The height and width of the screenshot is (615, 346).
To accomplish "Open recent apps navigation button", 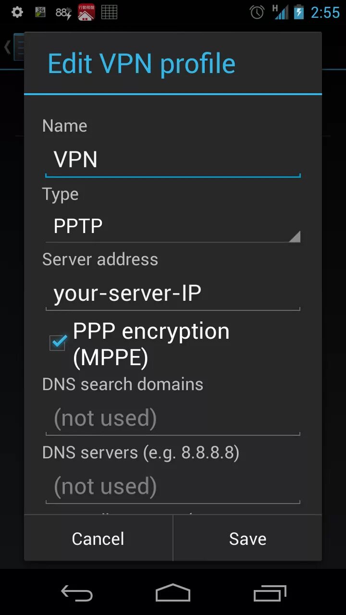I will (270, 593).
